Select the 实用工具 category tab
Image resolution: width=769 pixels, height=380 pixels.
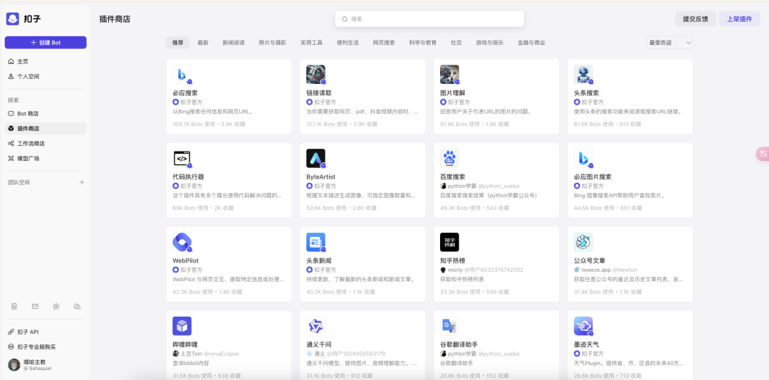311,43
